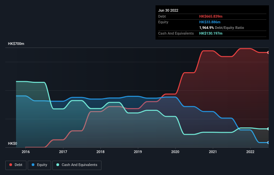Toggle the Equity legend button

(39, 165)
